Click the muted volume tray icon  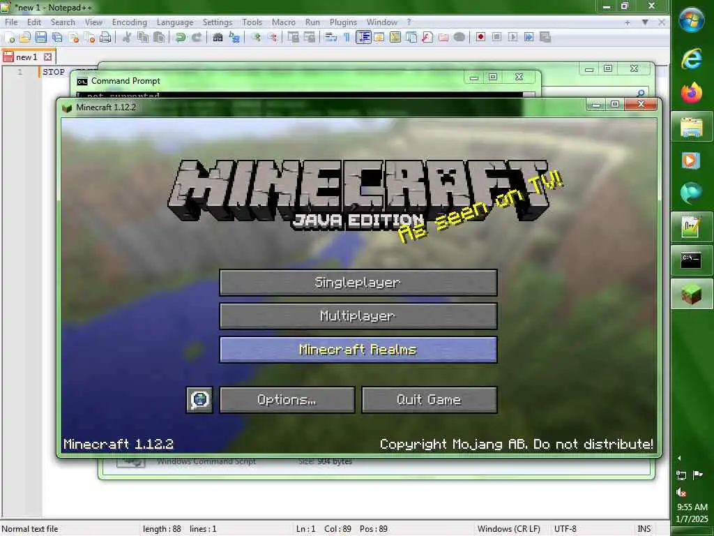tap(681, 492)
